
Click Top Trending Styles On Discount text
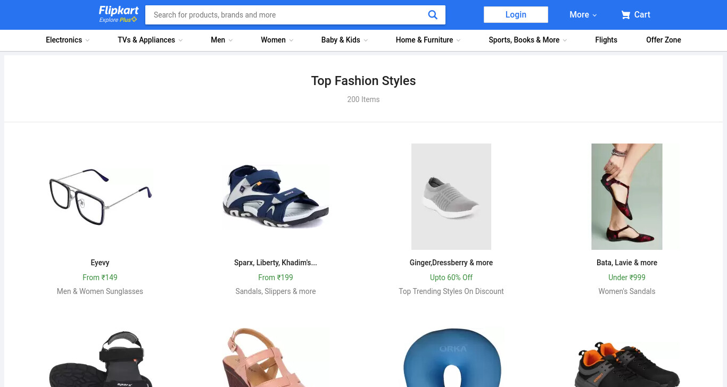click(451, 291)
